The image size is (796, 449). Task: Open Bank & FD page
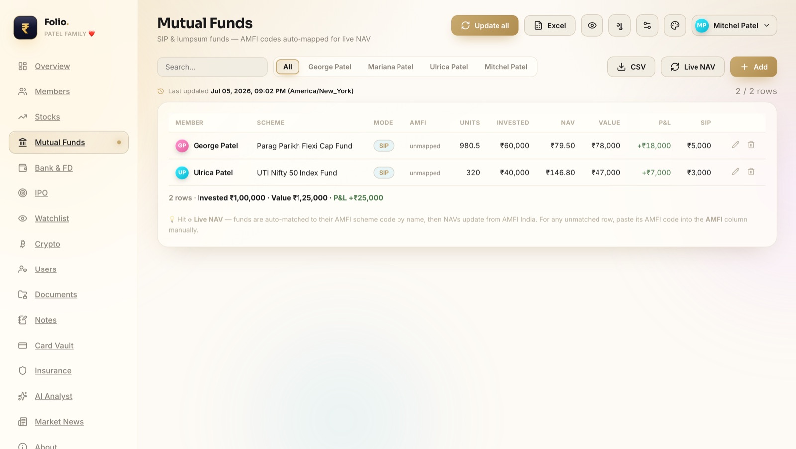[x=54, y=168]
